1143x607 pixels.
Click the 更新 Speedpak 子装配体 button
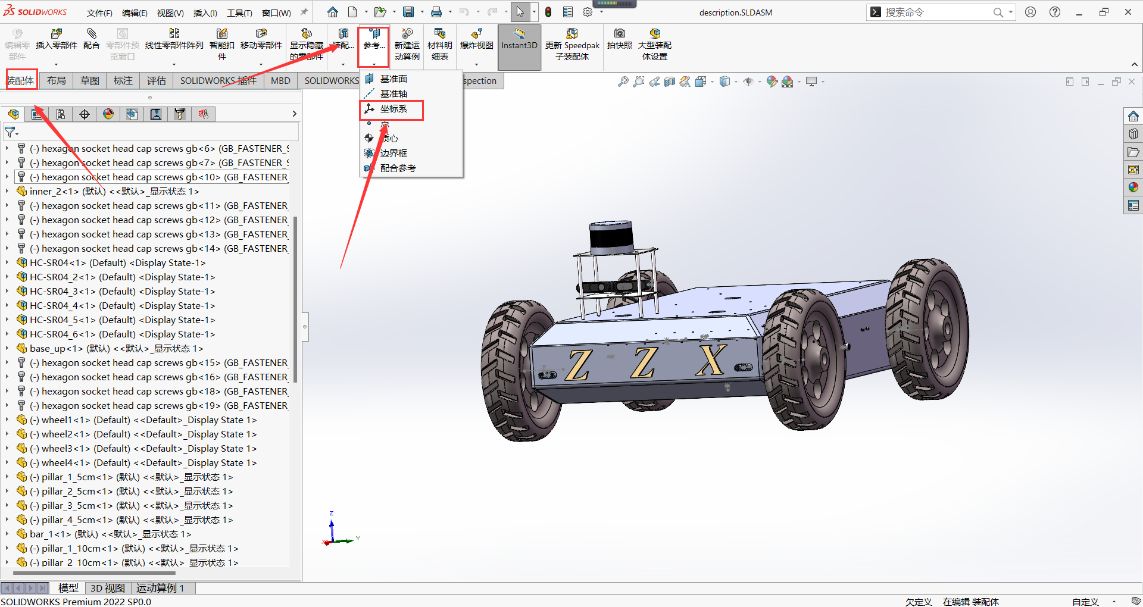[x=571, y=45]
